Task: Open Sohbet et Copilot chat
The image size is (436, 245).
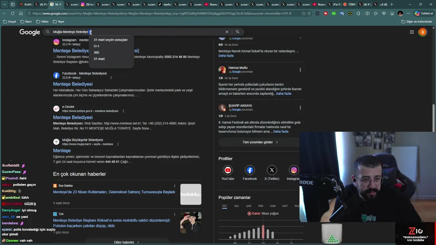Action: [424, 13]
